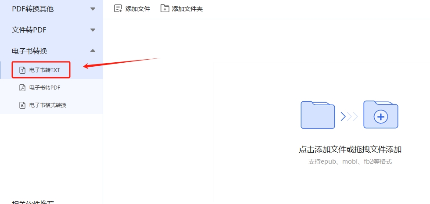Click the 支持epub、mobi、fb2等格式 hint text
430x204 pixels.
[x=350, y=161]
